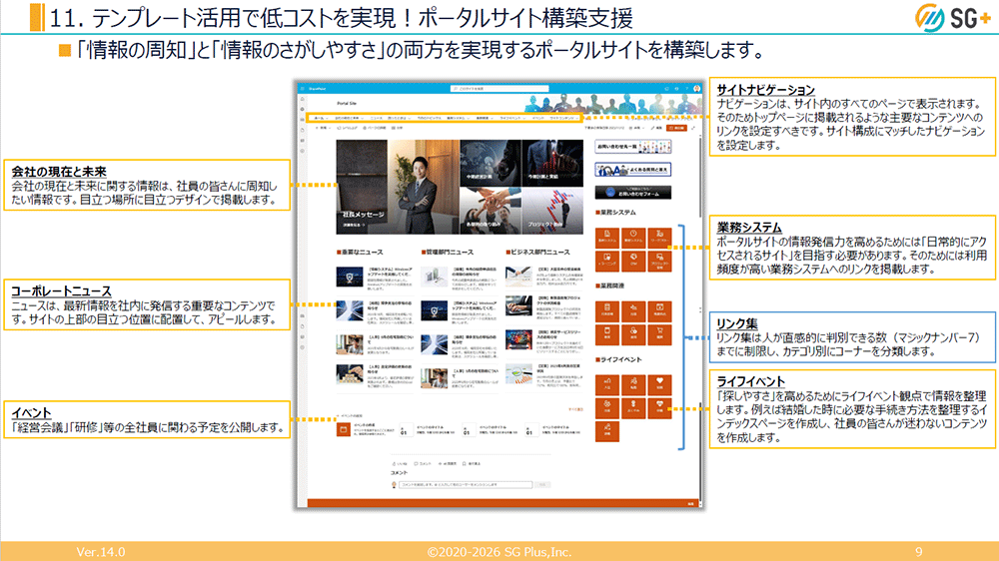Click the user profile avatar in SharePoint header
The image size is (999, 561).
696,89
